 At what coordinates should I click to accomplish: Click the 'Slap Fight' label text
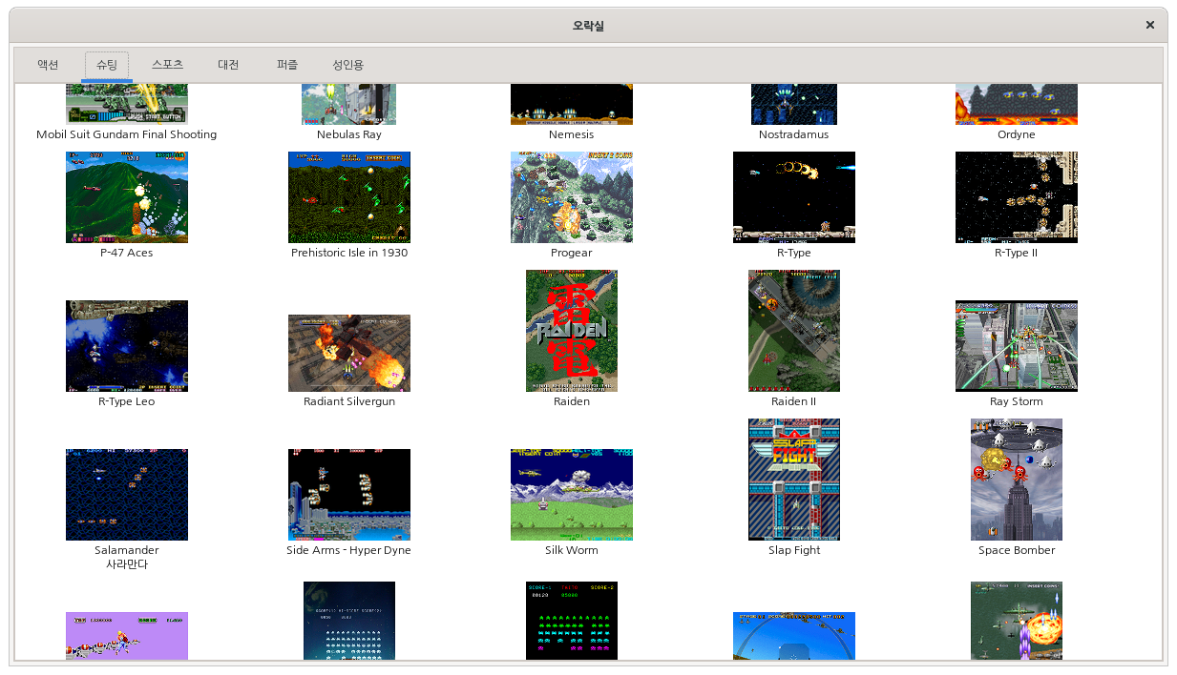[794, 550]
